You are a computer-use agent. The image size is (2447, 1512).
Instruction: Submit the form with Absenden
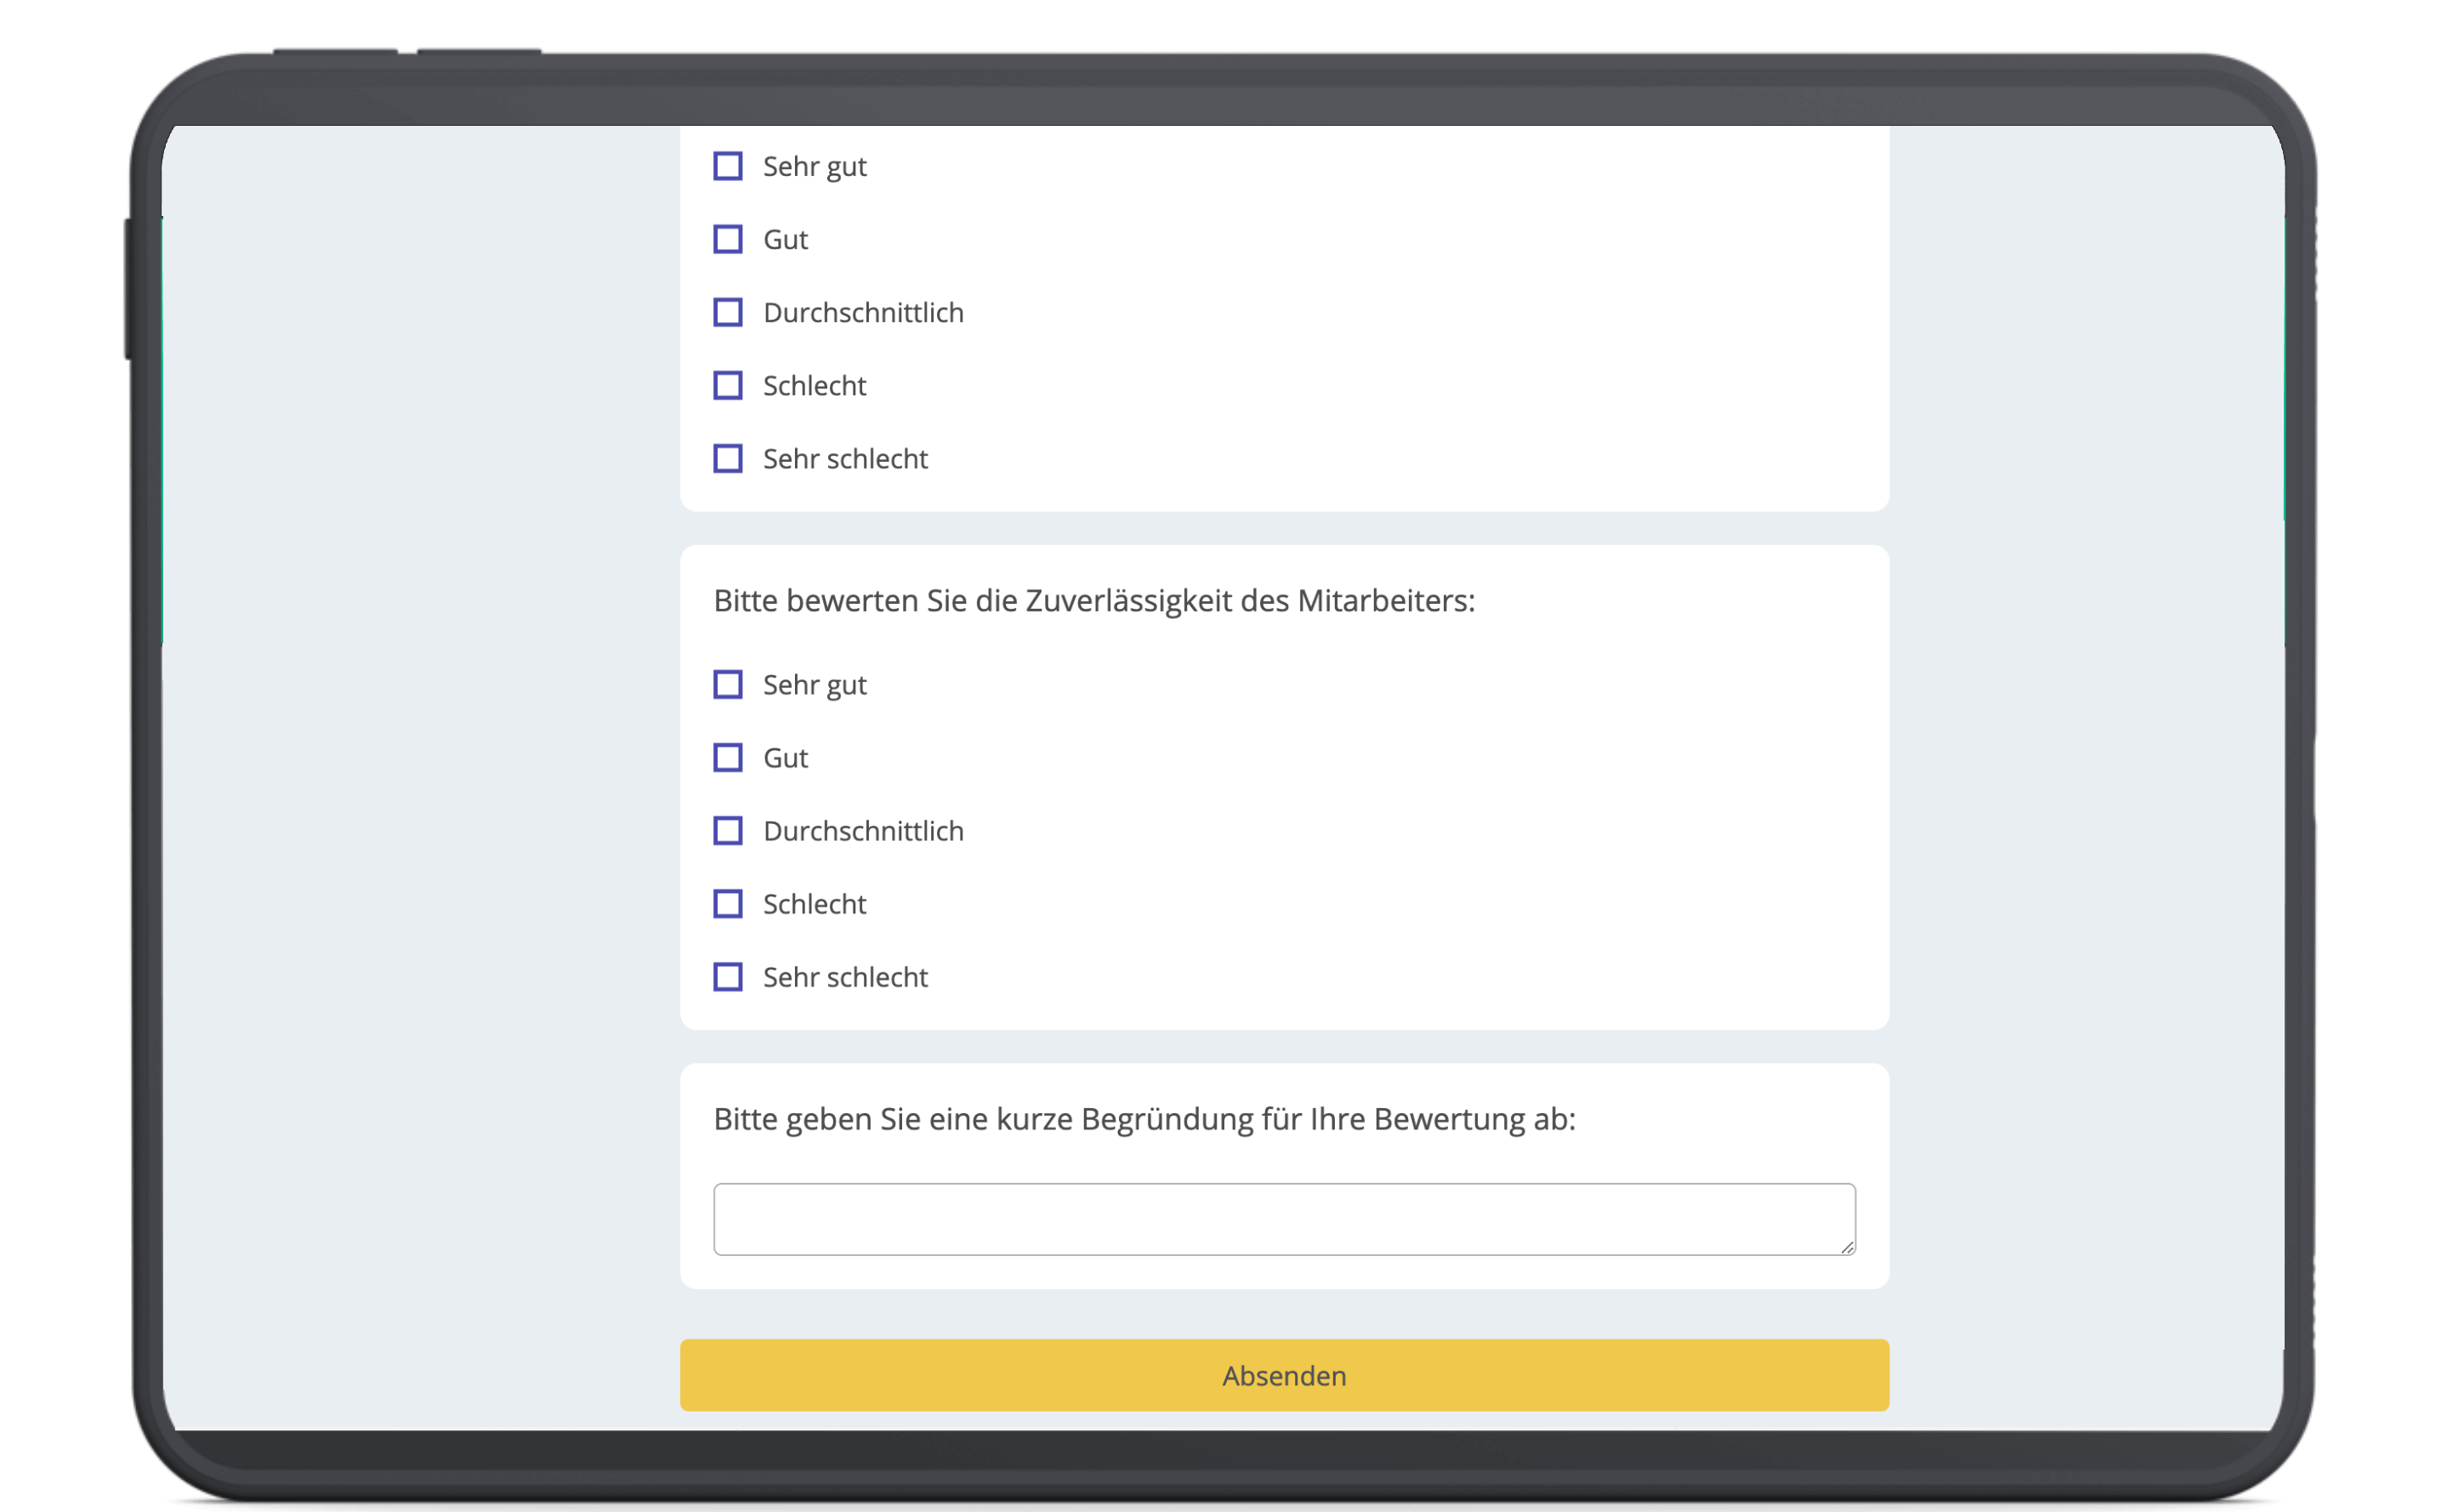pos(1284,1375)
